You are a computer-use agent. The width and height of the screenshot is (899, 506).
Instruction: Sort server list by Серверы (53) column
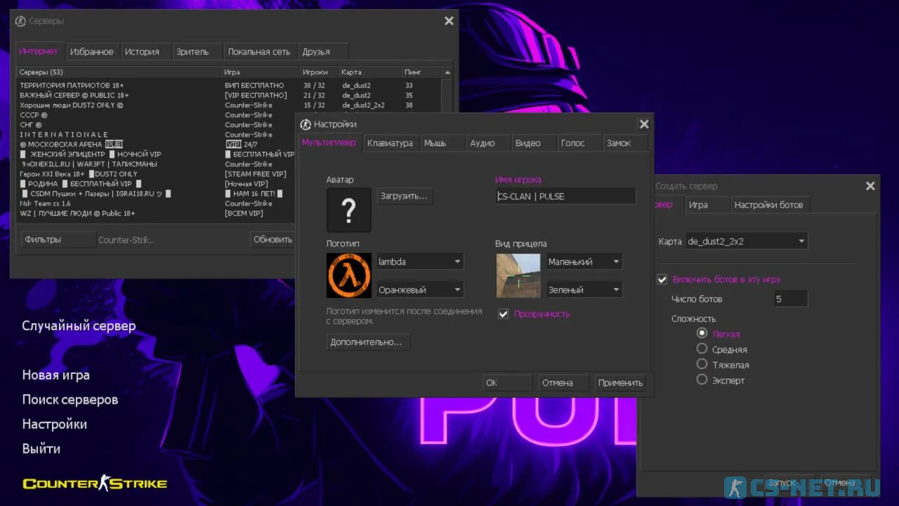119,72
